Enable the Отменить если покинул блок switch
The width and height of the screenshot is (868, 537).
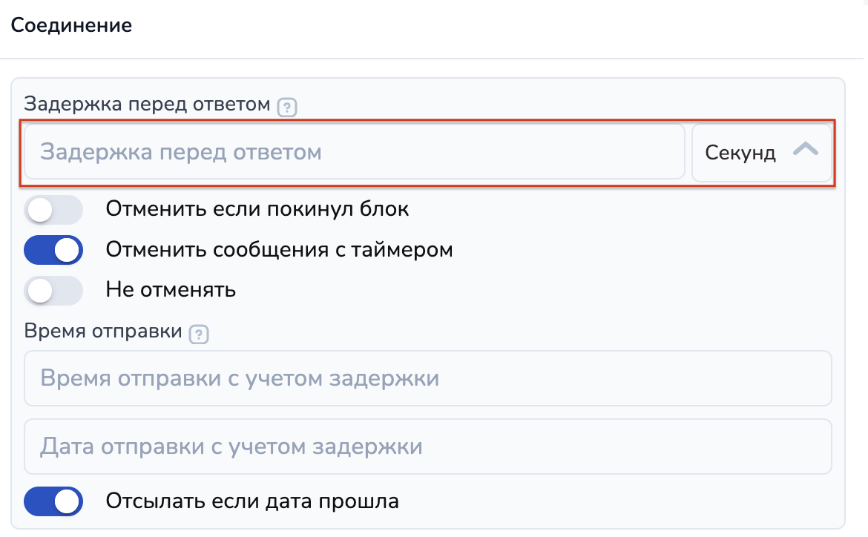click(53, 210)
